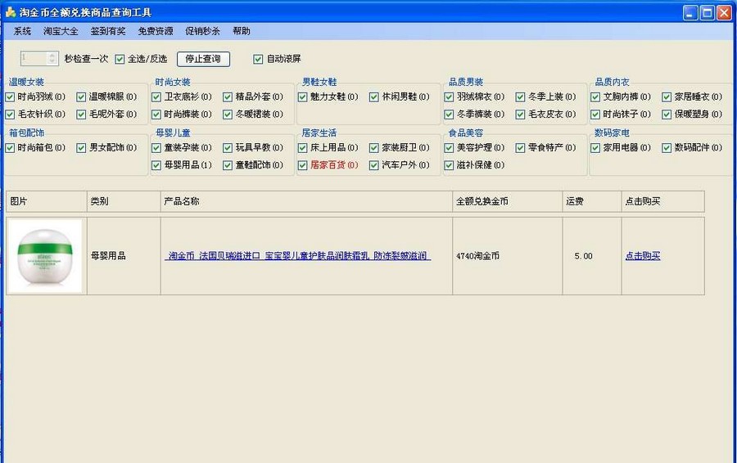Screen dimensions: 737x463
Task: Open the 免费资源 menu
Action: [155, 31]
